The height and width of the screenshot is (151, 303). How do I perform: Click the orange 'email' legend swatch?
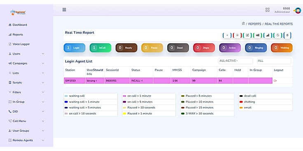click(241, 108)
